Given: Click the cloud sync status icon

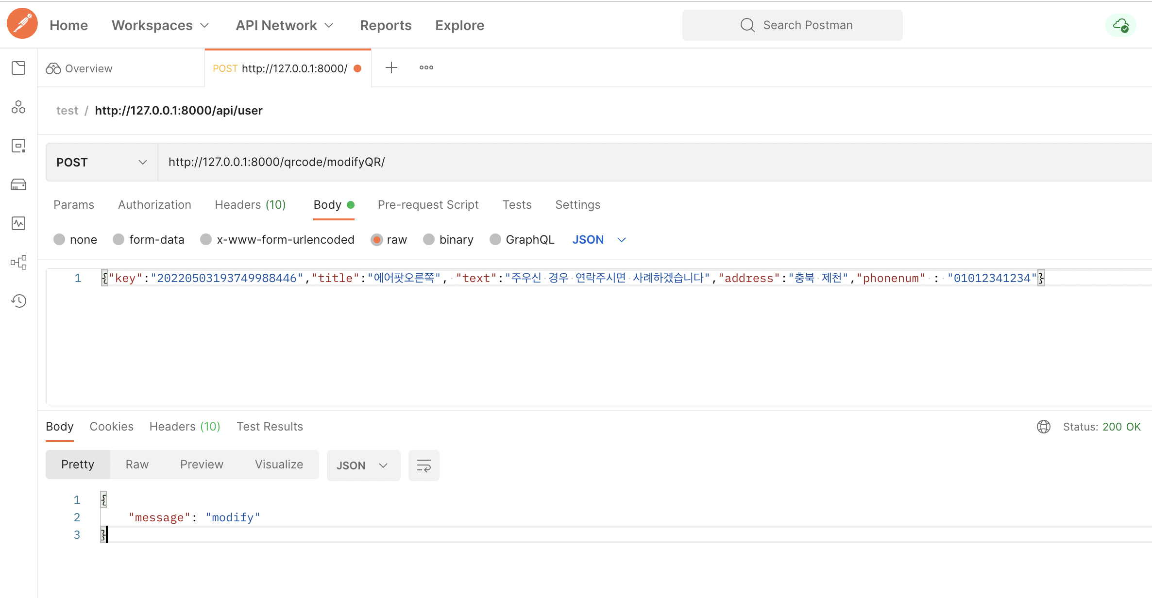Looking at the screenshot, I should click(1120, 25).
